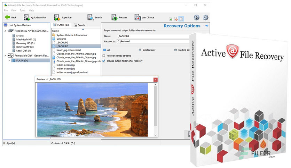The width and height of the screenshot is (291, 168).
Task: Open settings via the gear icon
Action: click(205, 17)
